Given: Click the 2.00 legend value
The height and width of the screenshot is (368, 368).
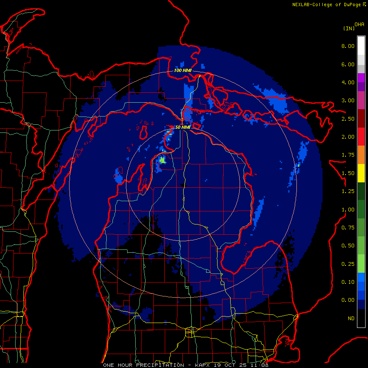Looking at the screenshot, I should coord(348,137).
